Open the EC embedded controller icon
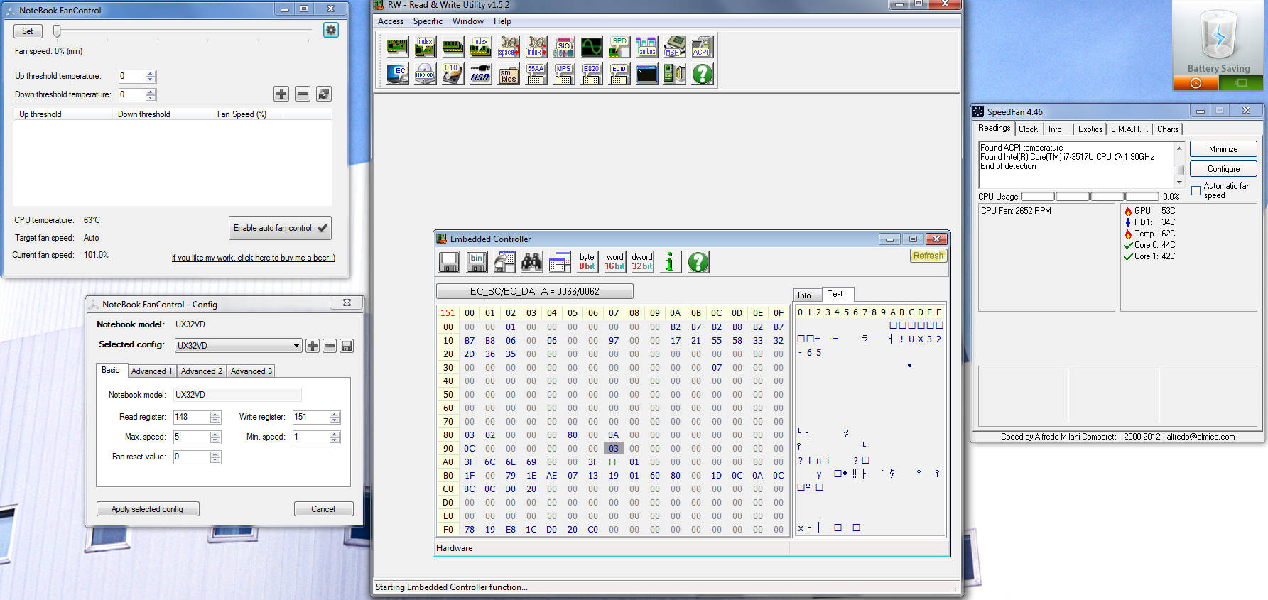This screenshot has height=600, width=1268. click(397, 74)
